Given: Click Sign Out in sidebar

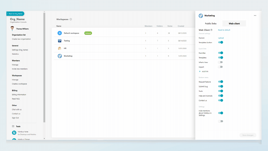Looking at the screenshot, I should (15, 118).
